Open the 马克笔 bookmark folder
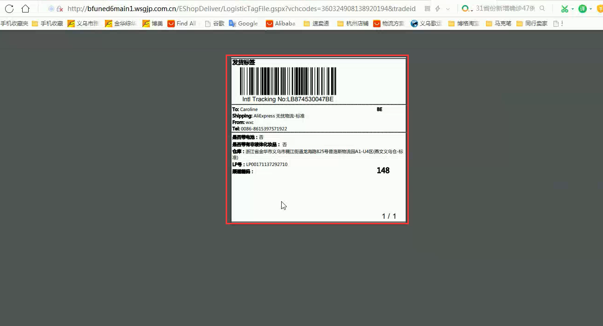603x326 pixels. [x=498, y=24]
